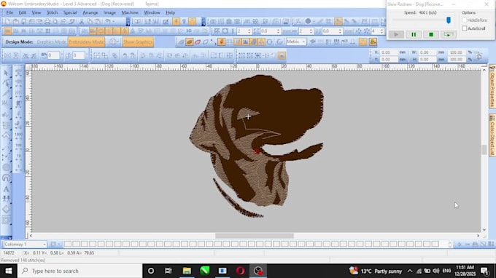The height and width of the screenshot is (278, 496).
Task: Click the Open design folder icon
Action: tap(15, 21)
